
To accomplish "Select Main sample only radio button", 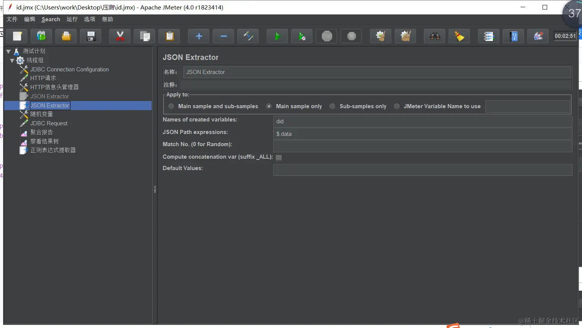I will tap(269, 106).
